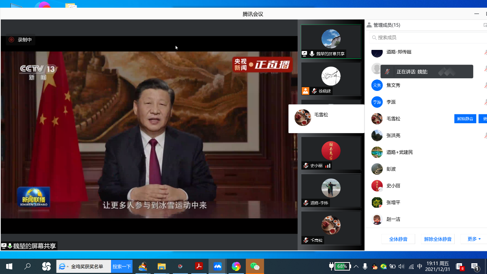
Task: Click the 解除全体静音 button
Action: point(438,239)
